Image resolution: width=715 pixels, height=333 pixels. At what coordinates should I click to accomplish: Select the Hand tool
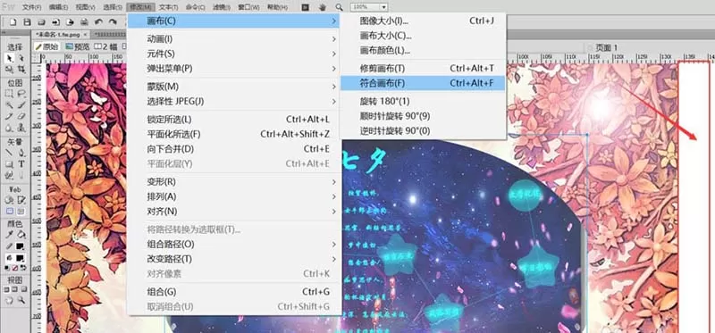[x=9, y=301]
